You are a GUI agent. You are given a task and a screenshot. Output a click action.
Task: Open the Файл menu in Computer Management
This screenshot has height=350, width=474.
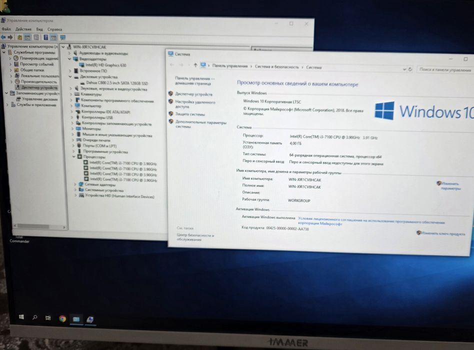point(6,29)
